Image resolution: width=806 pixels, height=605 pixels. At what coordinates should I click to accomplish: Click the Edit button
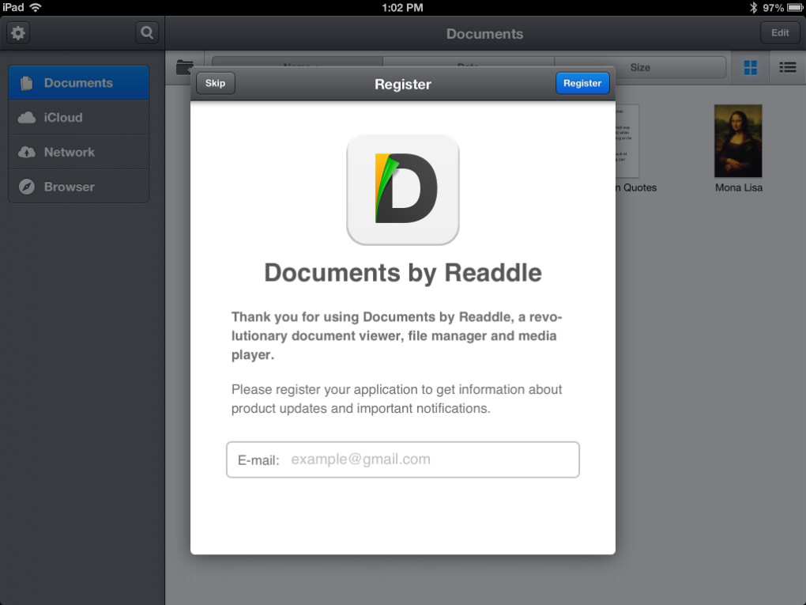tap(780, 33)
